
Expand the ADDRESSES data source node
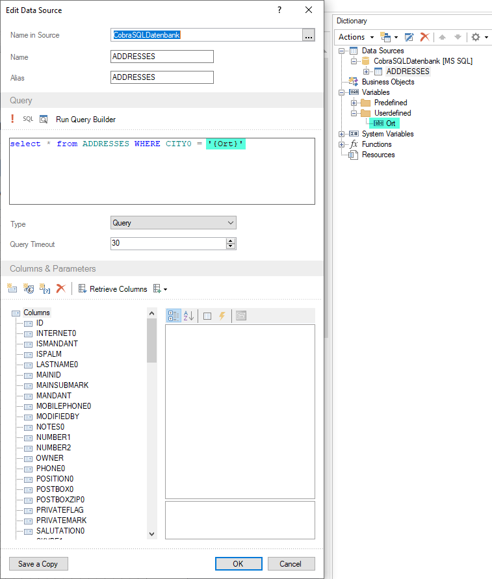367,71
